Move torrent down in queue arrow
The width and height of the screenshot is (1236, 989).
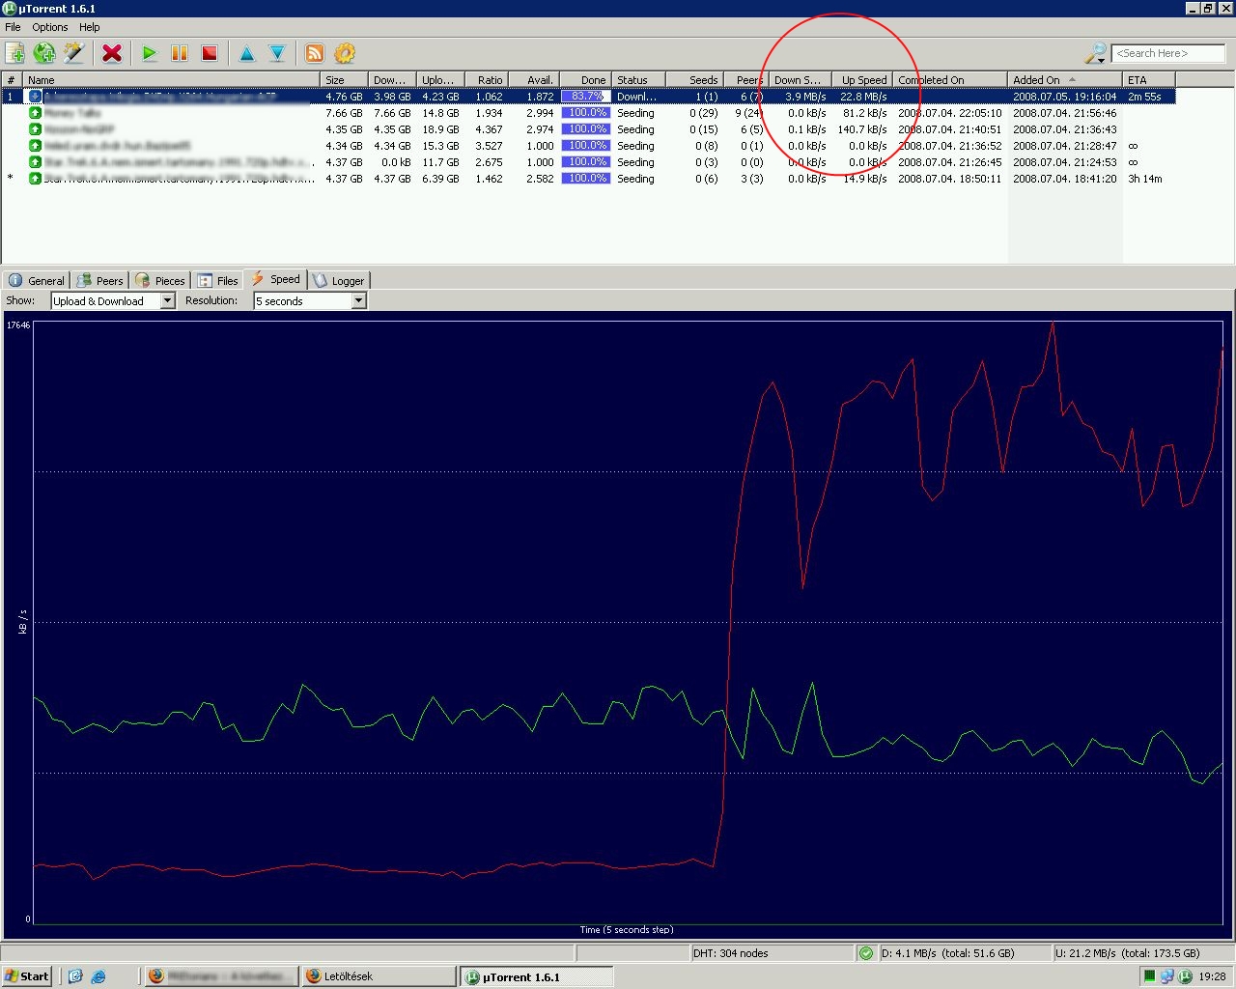pyautogui.click(x=277, y=53)
